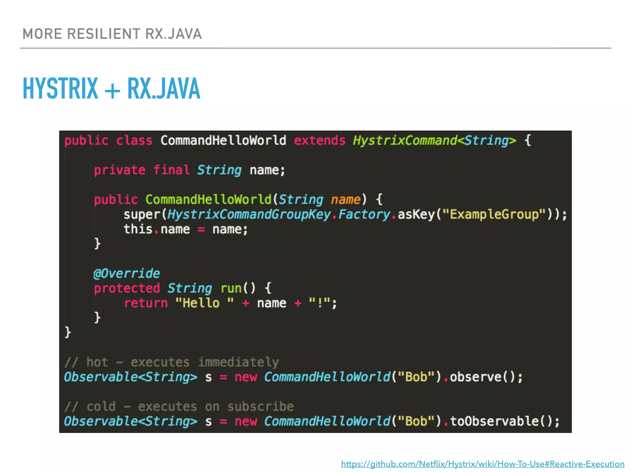Click the 'super(HystrixCommandGroupKey.Factory.asKey' line
This screenshot has width=631, height=473.
[345, 215]
